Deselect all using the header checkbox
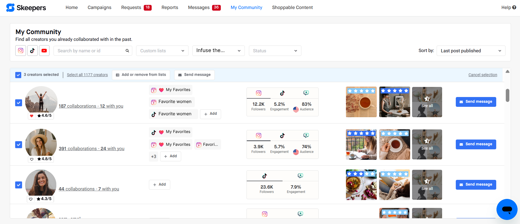This screenshot has height=224, width=520. point(18,75)
